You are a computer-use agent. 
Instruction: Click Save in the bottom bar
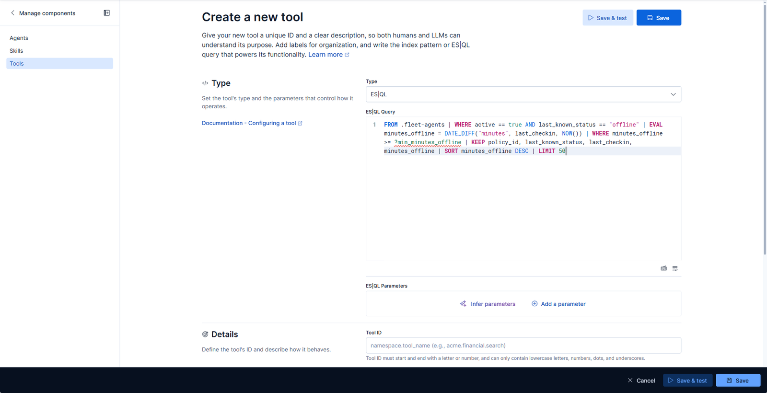coord(738,381)
